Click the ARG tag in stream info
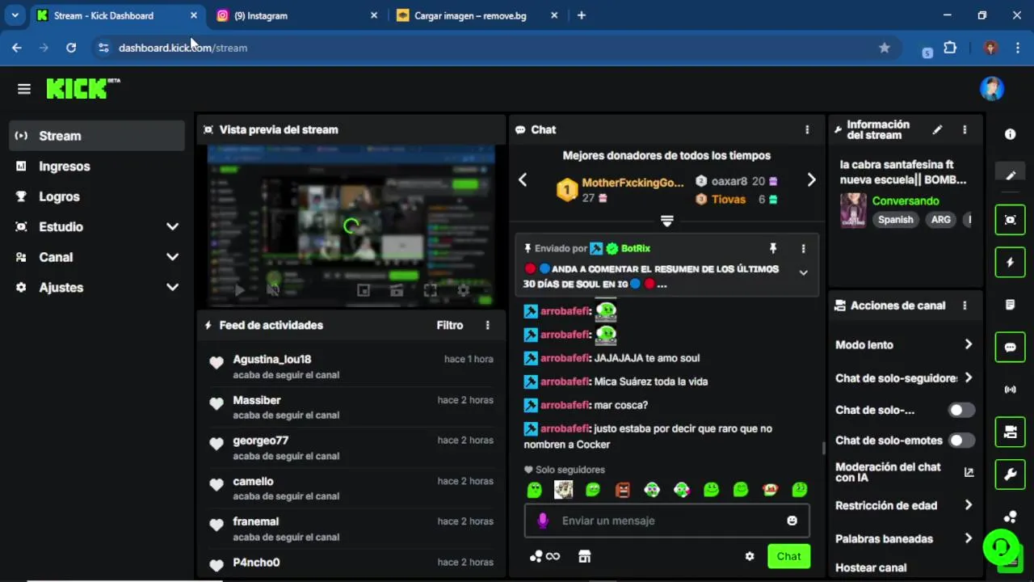This screenshot has width=1034, height=582. (941, 220)
